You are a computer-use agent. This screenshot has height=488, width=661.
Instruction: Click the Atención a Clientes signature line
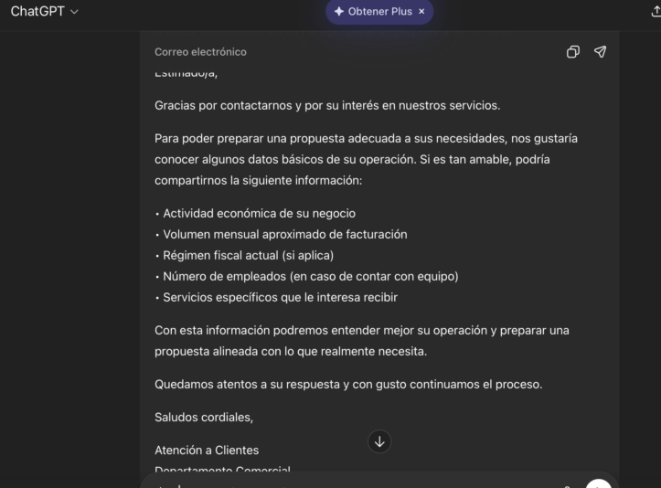(x=207, y=450)
